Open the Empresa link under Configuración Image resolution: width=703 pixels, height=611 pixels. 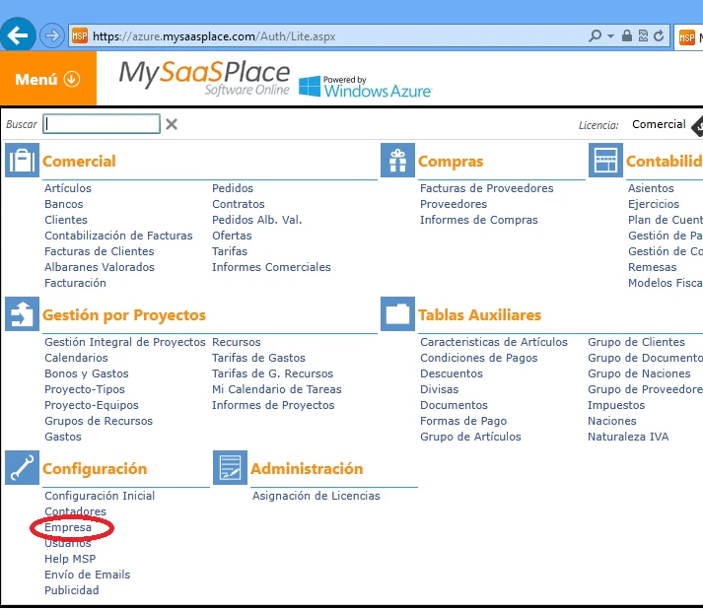coord(68,527)
